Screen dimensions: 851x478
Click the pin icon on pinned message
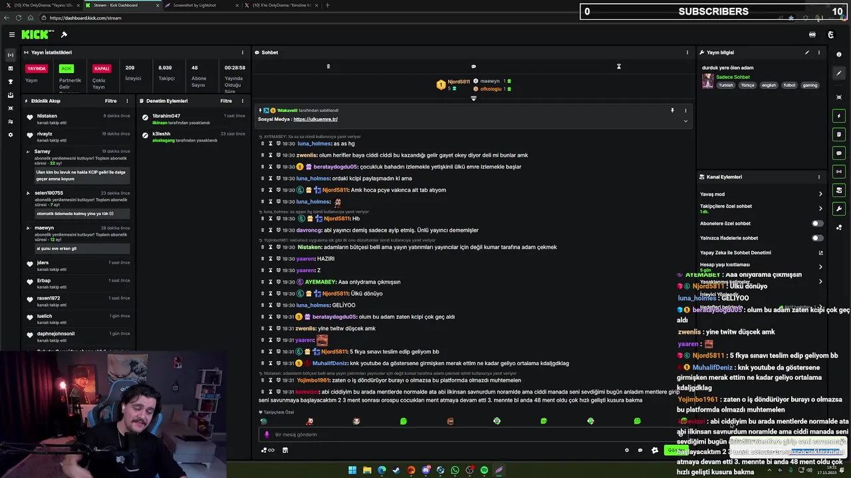[x=672, y=111]
